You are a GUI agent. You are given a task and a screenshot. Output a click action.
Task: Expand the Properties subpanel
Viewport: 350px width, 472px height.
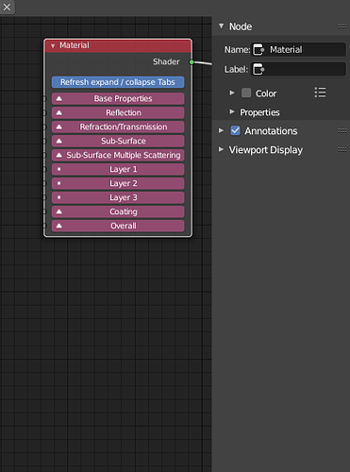tap(232, 111)
